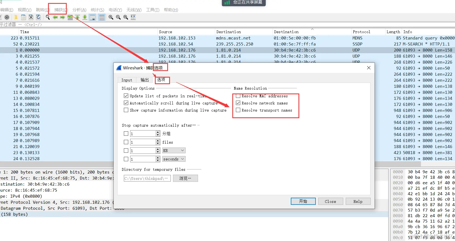Open capture options via gear toolbar icon
The image size is (455, 241).
[x=7, y=17]
